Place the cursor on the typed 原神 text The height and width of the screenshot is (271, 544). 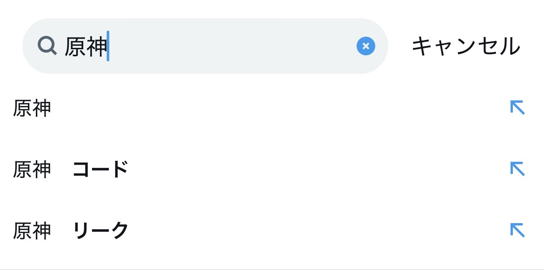(x=85, y=46)
